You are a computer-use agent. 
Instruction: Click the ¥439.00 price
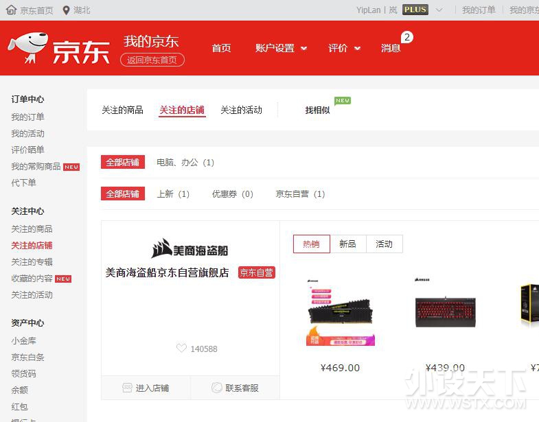click(445, 368)
